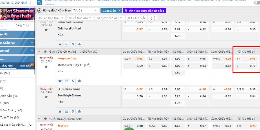Screen dimensions: 260x130
Task: Select the Bảng Cược tab
Action: [x=23, y=25]
